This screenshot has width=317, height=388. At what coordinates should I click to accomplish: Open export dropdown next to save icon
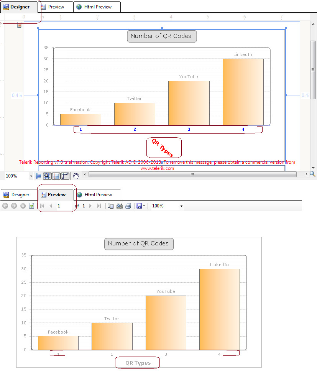(144, 206)
